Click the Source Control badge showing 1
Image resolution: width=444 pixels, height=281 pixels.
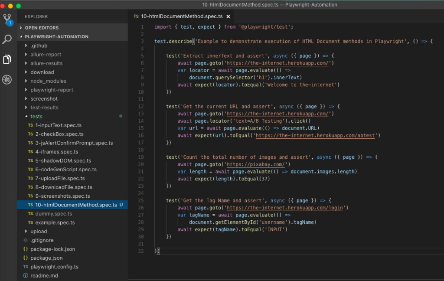pyautogui.click(x=10, y=23)
